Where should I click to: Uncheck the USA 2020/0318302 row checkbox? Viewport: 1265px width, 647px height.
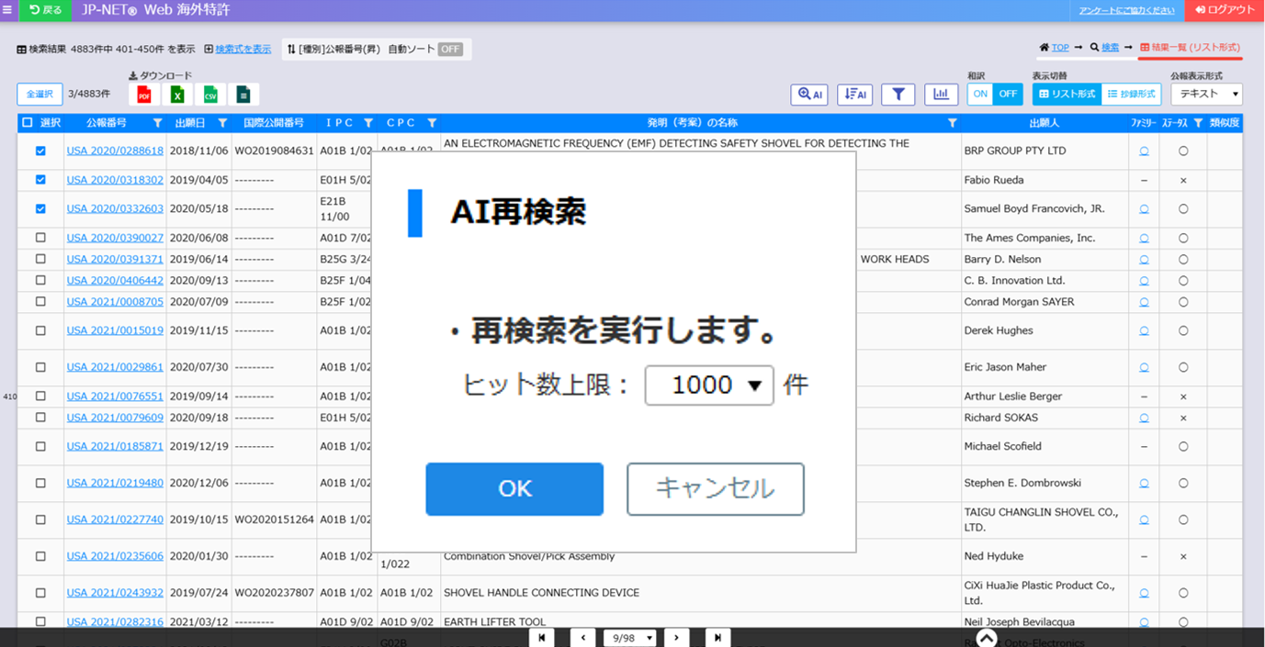(40, 180)
